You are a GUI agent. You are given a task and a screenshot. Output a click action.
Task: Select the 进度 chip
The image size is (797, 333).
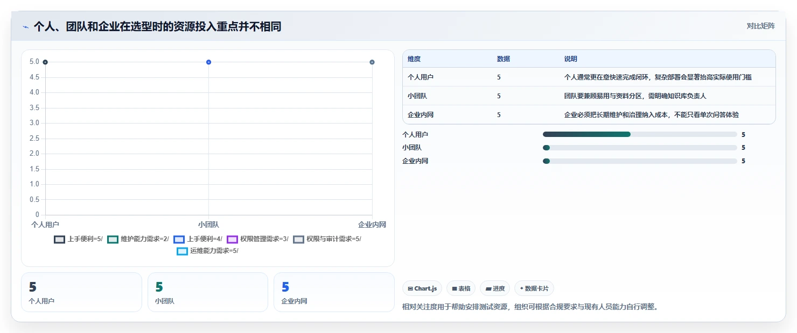tap(495, 288)
